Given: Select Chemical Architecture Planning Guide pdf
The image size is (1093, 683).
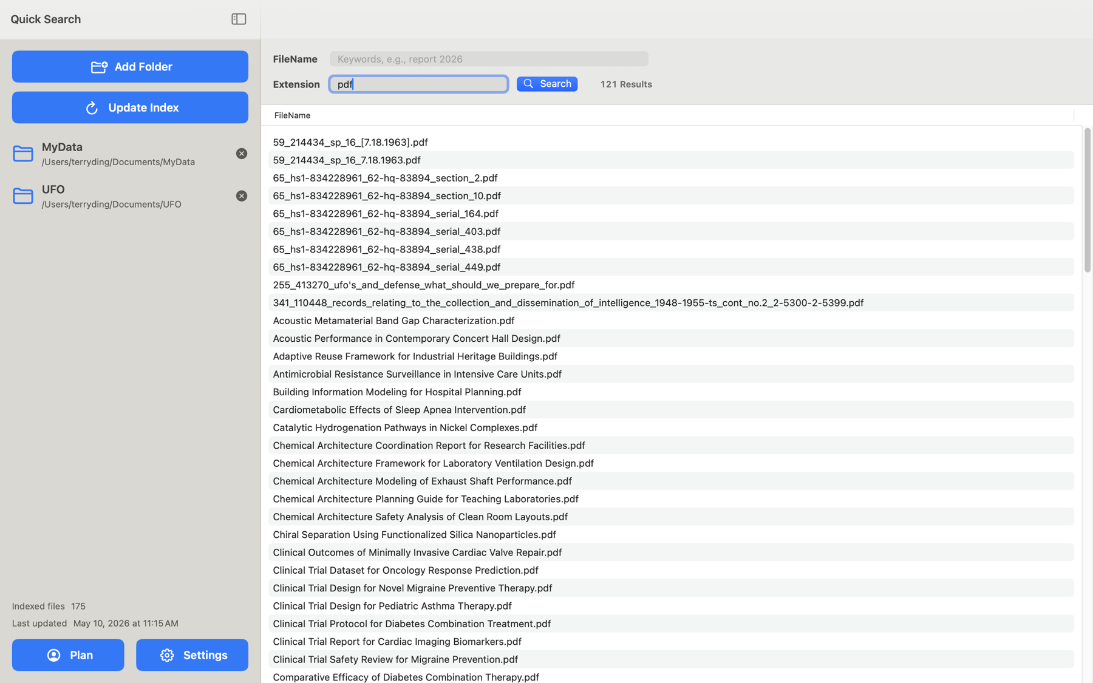Looking at the screenshot, I should [x=671, y=499].
